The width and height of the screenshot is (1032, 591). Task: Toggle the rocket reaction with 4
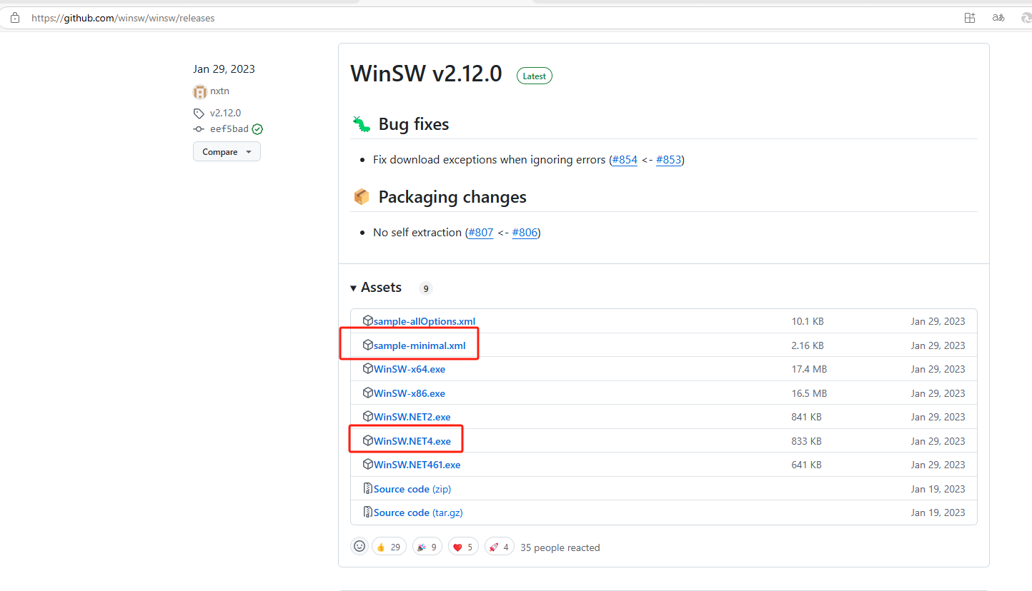click(500, 547)
